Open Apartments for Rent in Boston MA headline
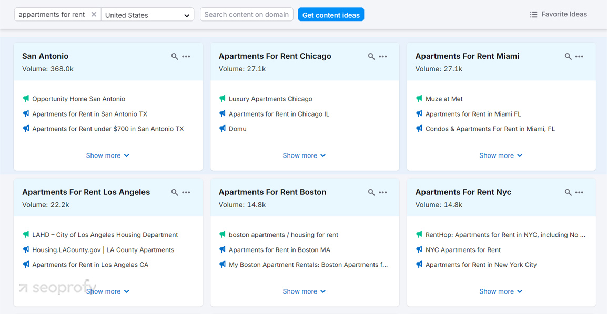The height and width of the screenshot is (314, 607). point(279,250)
